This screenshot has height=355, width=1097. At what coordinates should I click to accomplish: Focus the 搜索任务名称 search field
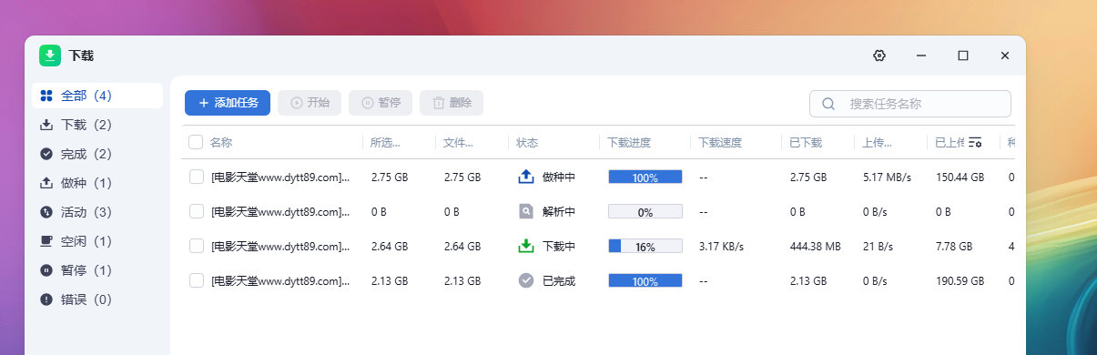coord(910,104)
